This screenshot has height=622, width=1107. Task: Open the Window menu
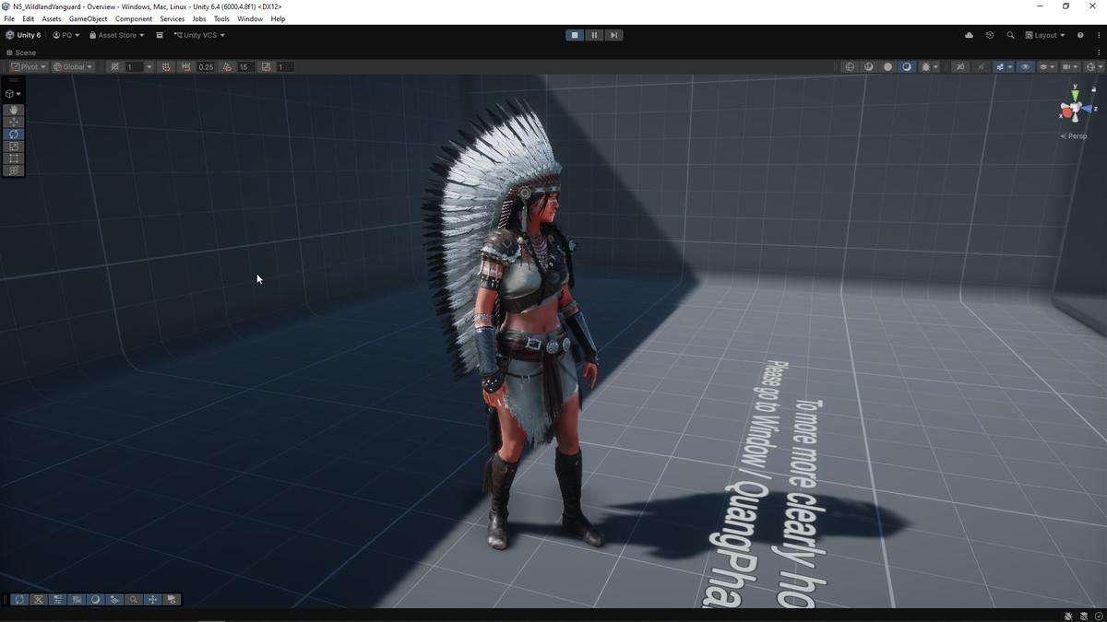tap(250, 18)
